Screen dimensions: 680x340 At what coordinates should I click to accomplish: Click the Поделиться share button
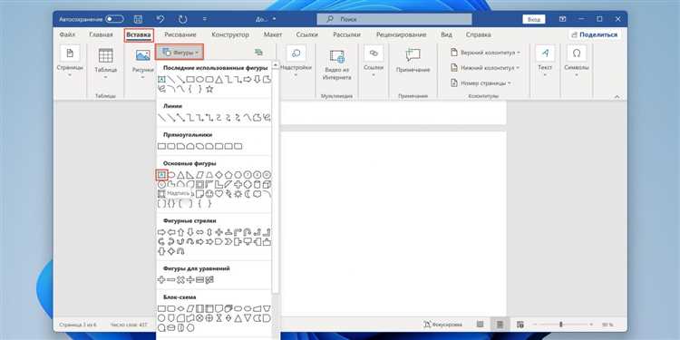tap(595, 34)
